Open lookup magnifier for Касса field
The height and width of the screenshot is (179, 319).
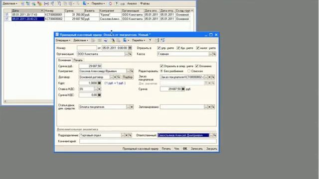click(214, 54)
